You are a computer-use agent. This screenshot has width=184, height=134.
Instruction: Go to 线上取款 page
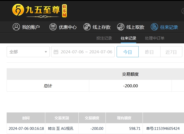[x=131, y=27]
